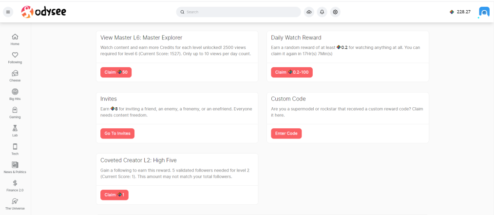This screenshot has width=494, height=215.
Task: Open the Big Hits category
Action: (x=15, y=94)
